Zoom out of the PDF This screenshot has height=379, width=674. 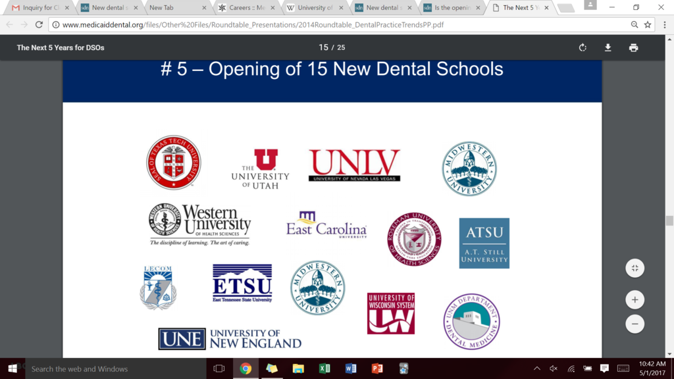click(x=635, y=324)
